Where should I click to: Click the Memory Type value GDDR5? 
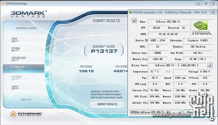[x=158, y=53]
